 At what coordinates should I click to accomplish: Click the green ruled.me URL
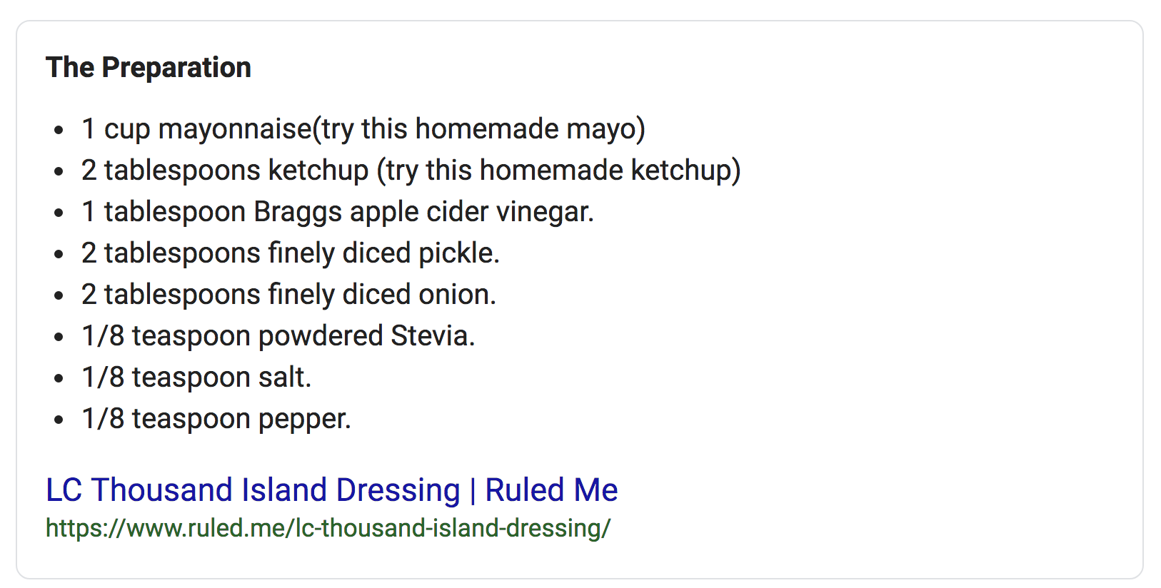[x=328, y=528]
